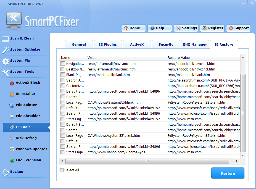Open System Optimize in the sidebar

[25, 50]
